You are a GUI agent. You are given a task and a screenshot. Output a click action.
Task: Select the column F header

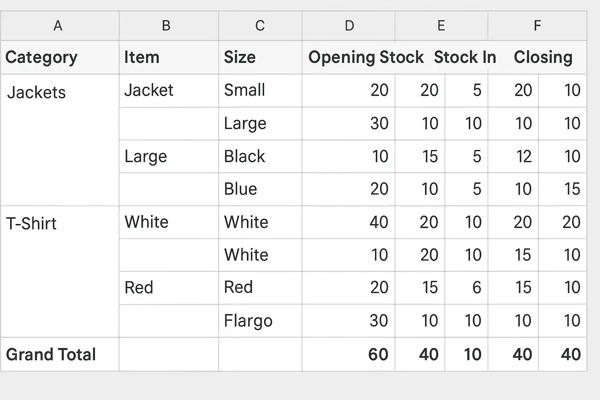(537, 26)
